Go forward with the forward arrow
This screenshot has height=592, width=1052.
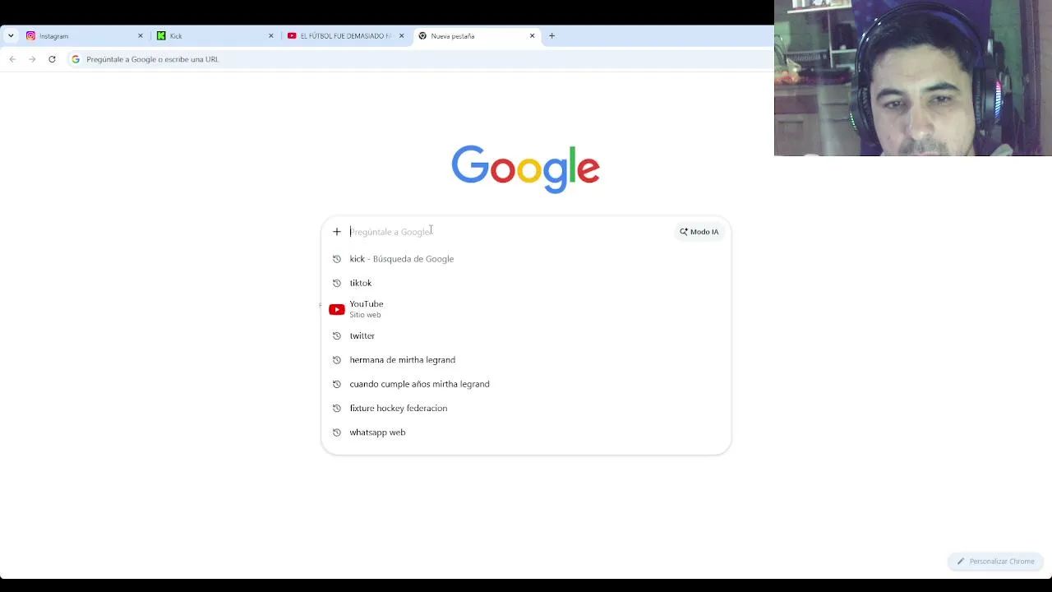32,59
